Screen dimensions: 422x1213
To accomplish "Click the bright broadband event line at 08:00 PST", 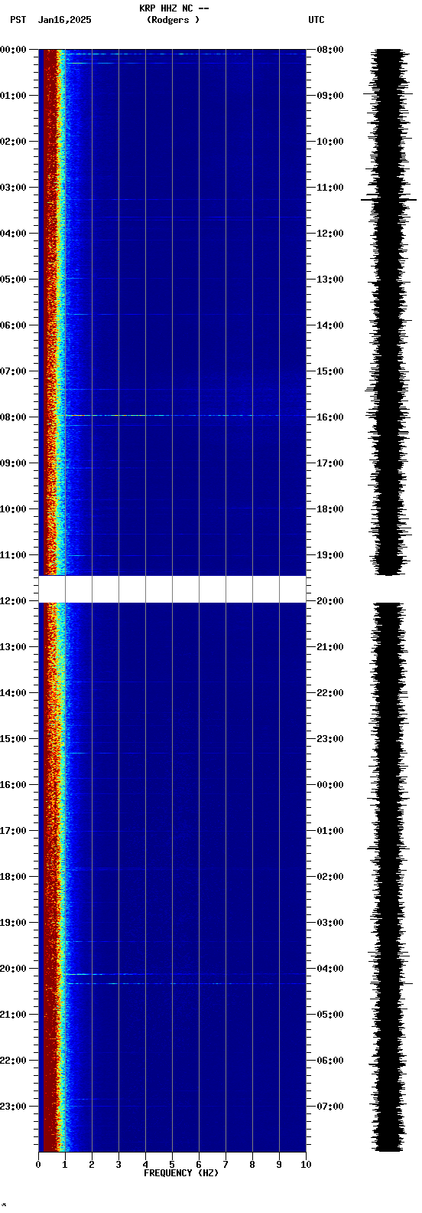I will coord(185,415).
